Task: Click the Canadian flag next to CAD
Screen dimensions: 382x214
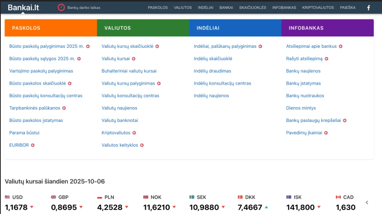Action: (x=338, y=197)
